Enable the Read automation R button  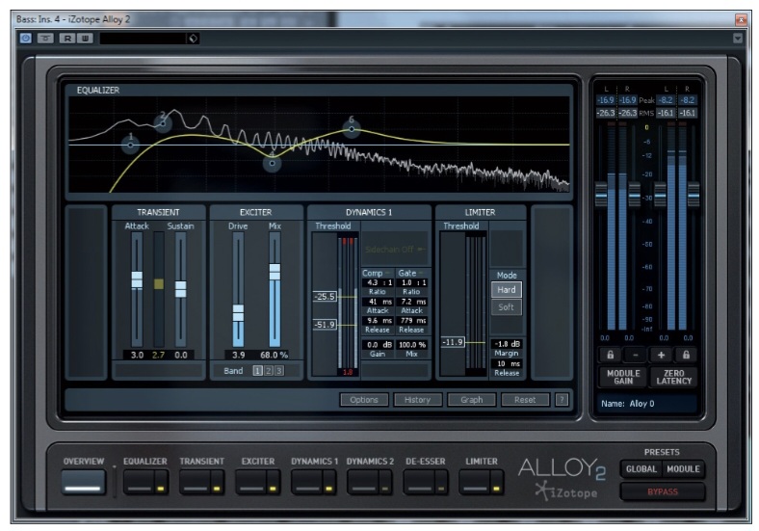[67, 38]
